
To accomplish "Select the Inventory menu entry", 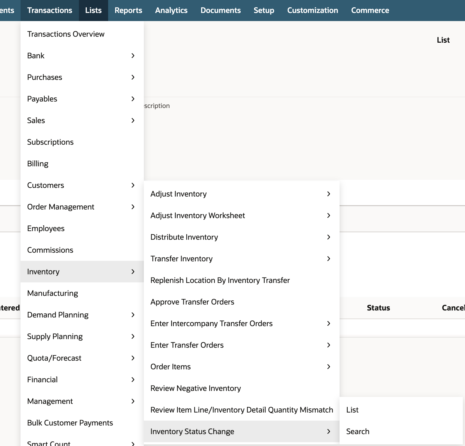I will (82, 272).
